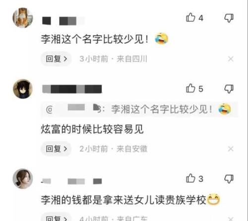This screenshot has width=248, height=221.
Task: Open the dark anime avatar profile
Action: tap(23, 89)
